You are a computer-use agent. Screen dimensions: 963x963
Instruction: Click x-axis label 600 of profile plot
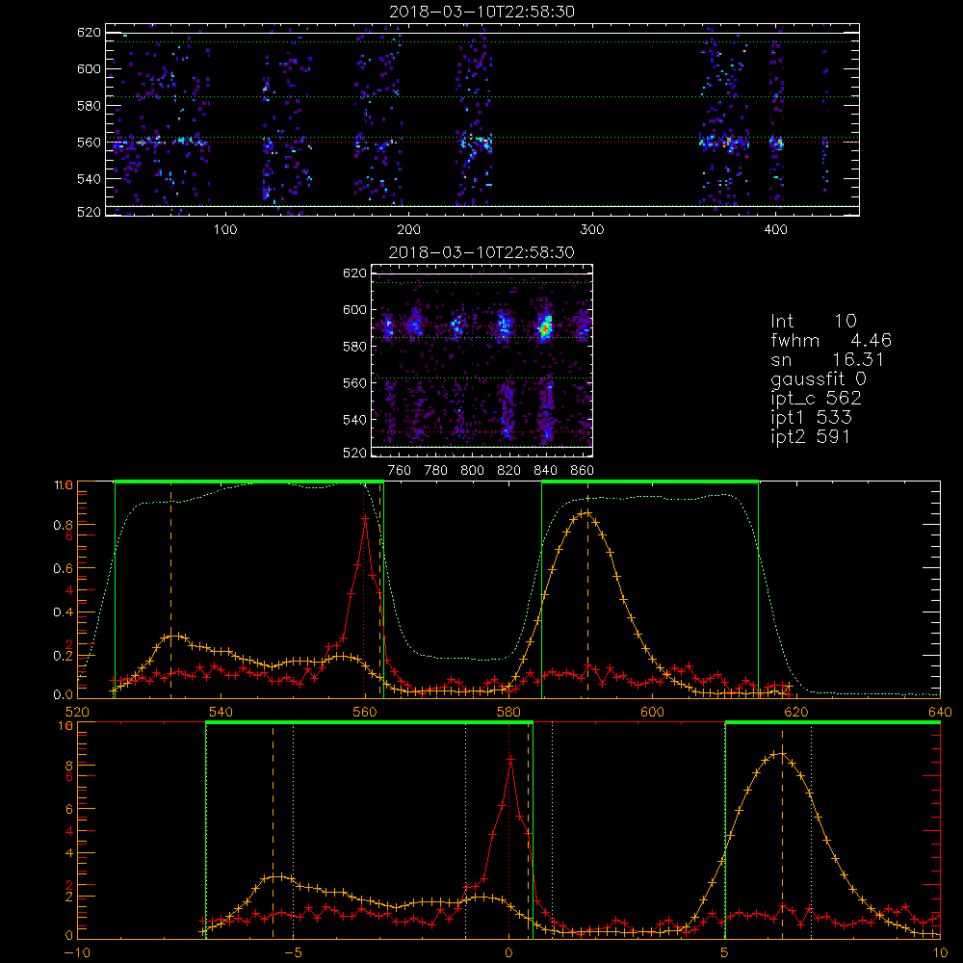pos(652,712)
